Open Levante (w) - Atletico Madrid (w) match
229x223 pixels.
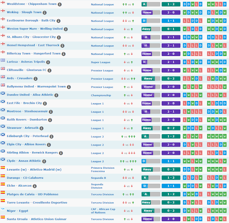(x=34, y=169)
